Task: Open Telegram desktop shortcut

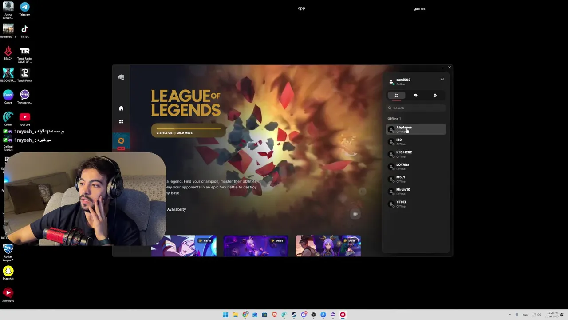Action: click(24, 9)
